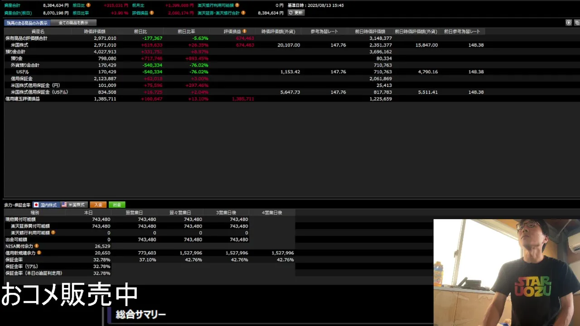
Task: Click the info icon beside 楽天証券・楽天銀行合計
Action: tap(243, 13)
